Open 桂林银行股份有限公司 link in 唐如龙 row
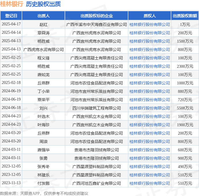 coord(150,75)
